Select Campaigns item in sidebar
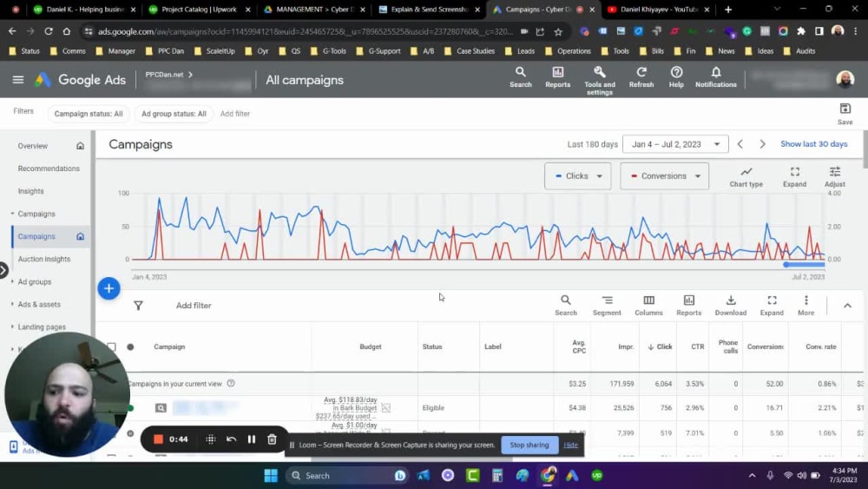Image resolution: width=868 pixels, height=489 pixels. pos(36,236)
